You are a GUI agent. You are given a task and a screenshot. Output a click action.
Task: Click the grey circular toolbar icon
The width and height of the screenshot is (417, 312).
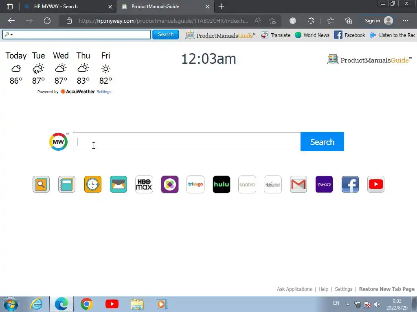point(293,21)
